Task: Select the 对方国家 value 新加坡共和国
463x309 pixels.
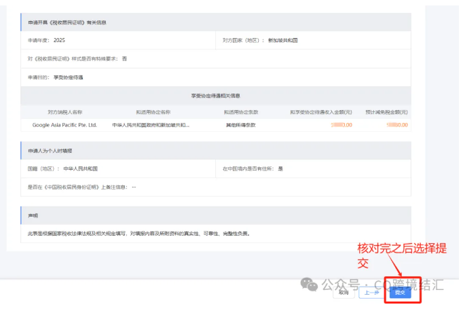Action: pyautogui.click(x=283, y=41)
